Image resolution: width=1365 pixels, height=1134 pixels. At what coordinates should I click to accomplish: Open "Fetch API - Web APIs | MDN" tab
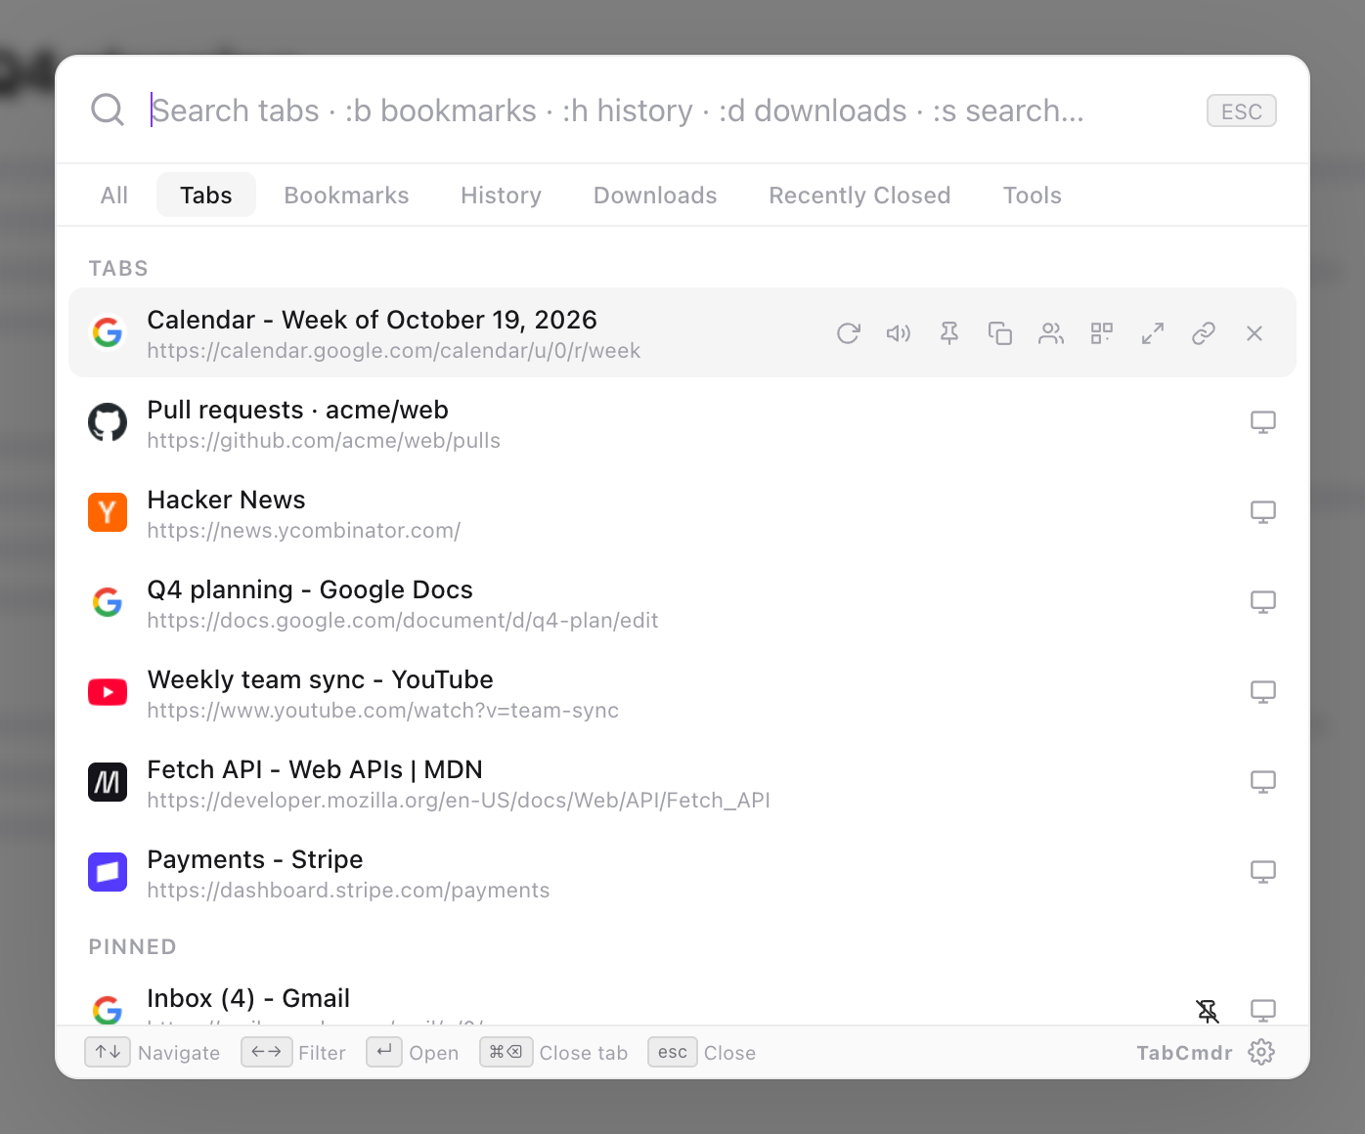click(682, 782)
